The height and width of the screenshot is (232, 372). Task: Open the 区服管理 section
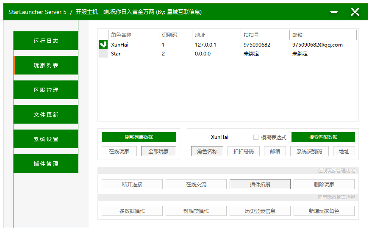[x=46, y=90]
